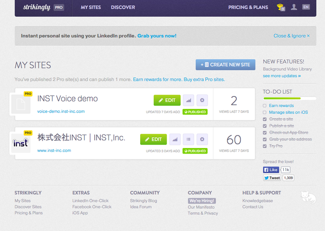Toggle the Check out App Store checkbox
Screen dimensions: 325x231
[265, 133]
